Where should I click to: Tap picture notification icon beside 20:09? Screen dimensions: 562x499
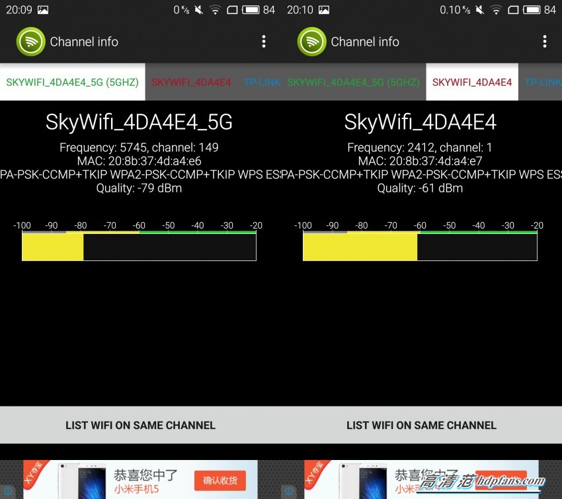point(43,10)
